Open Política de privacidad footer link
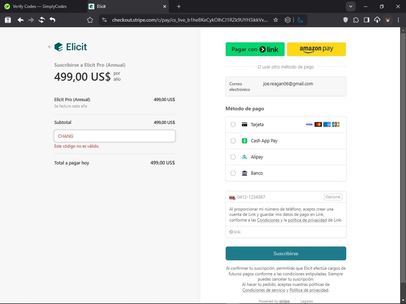406x304 pixels. pyautogui.click(x=309, y=290)
